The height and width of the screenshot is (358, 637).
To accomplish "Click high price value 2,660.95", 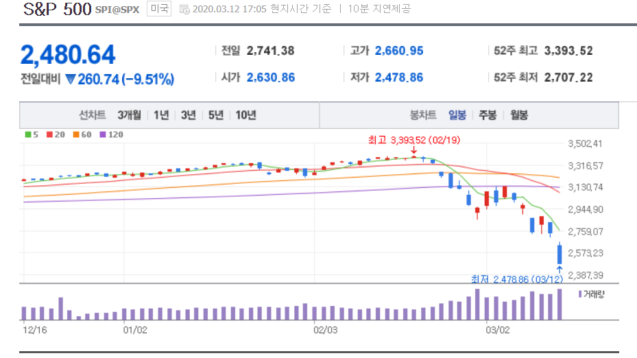I will tap(399, 51).
